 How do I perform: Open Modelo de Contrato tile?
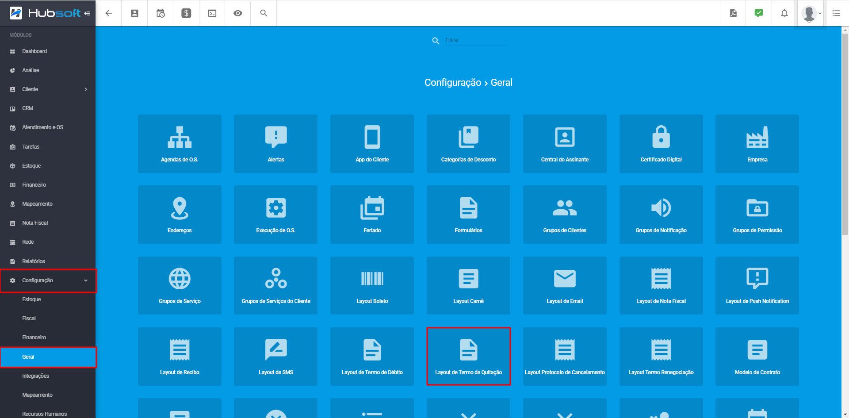pyautogui.click(x=757, y=357)
